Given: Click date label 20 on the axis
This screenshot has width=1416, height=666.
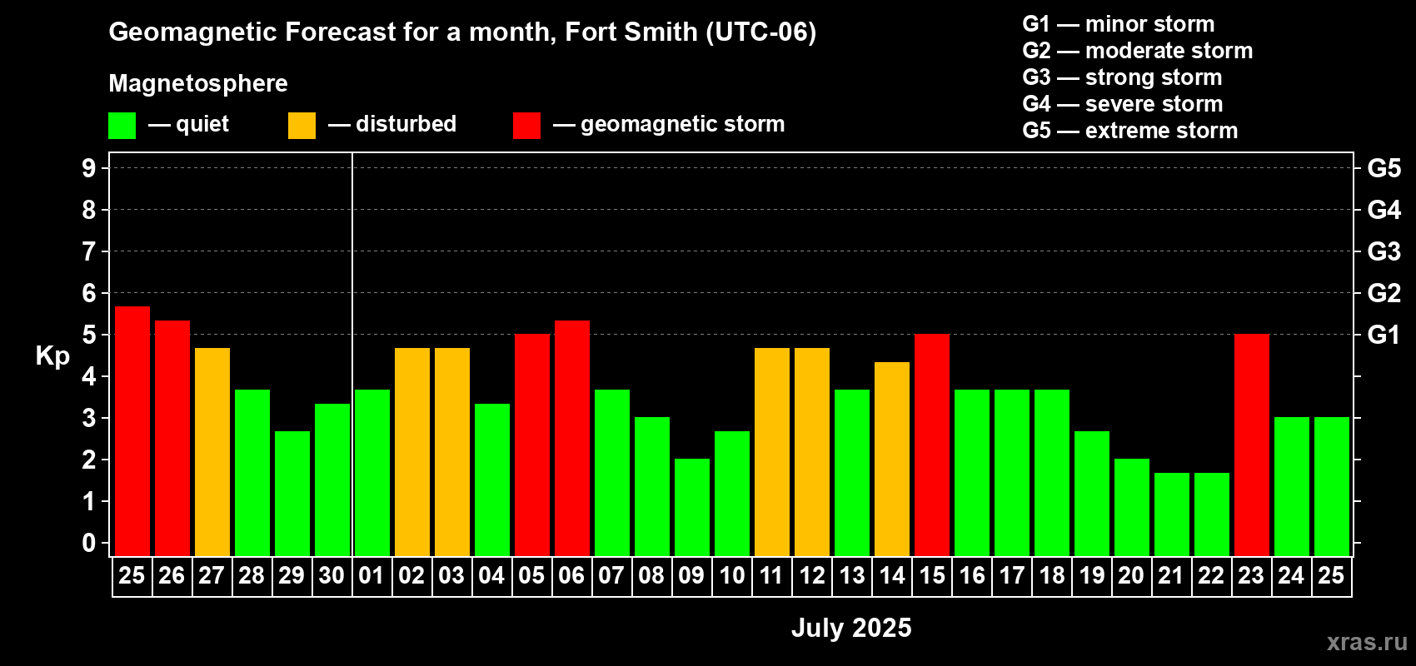Looking at the screenshot, I should pos(1131,576).
